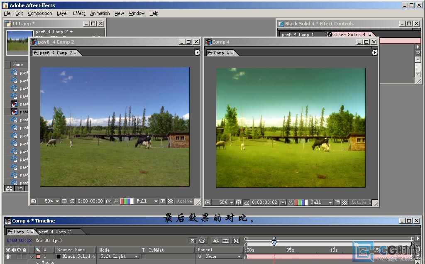This screenshot has height=264, width=425.
Task: Click the project thumbnail preview in 111.aep window
Action: (x=20, y=41)
